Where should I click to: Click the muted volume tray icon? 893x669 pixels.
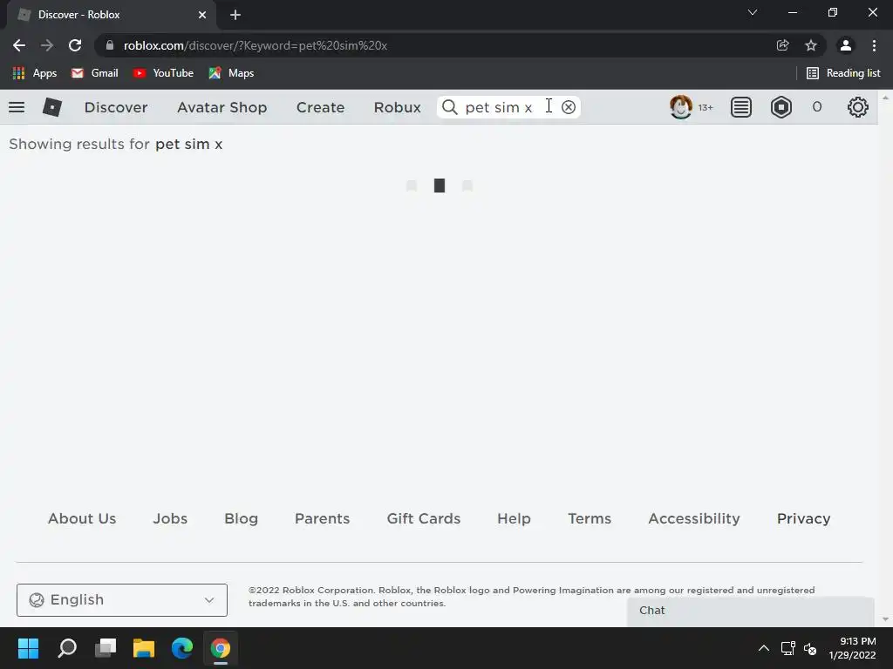[x=810, y=648]
